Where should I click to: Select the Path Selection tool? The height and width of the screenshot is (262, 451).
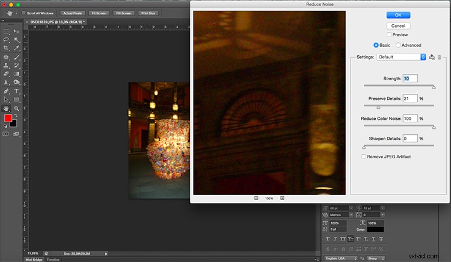6,100
